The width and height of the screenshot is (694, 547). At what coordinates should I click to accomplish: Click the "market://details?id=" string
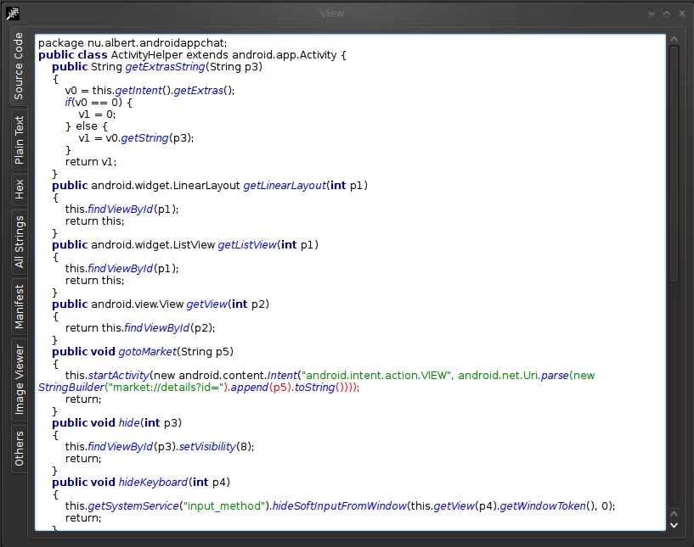point(166,388)
